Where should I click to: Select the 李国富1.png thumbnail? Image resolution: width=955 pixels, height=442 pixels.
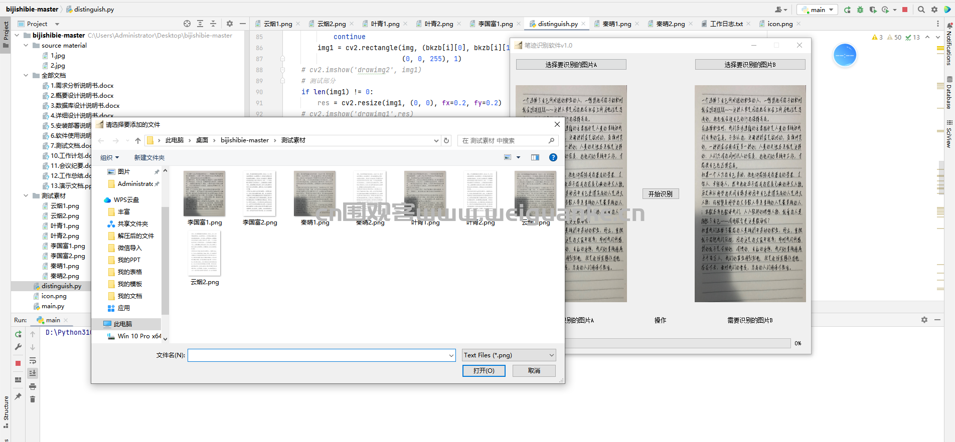(x=205, y=198)
